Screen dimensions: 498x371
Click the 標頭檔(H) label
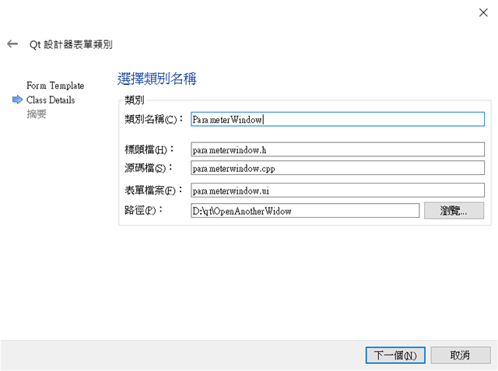point(149,149)
